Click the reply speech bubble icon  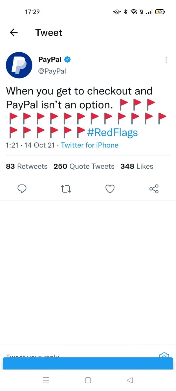pyautogui.click(x=22, y=189)
